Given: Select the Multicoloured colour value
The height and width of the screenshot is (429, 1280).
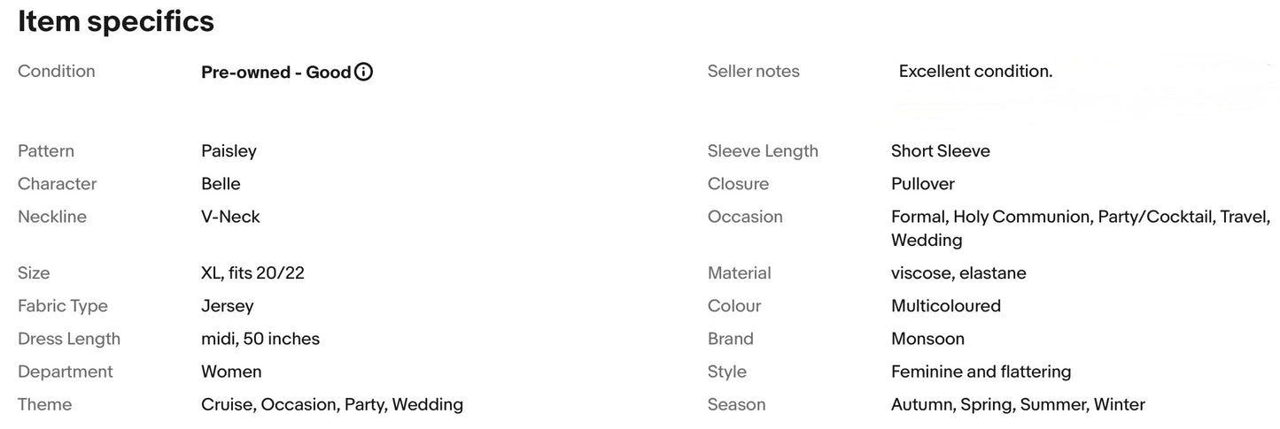Looking at the screenshot, I should tap(946, 306).
